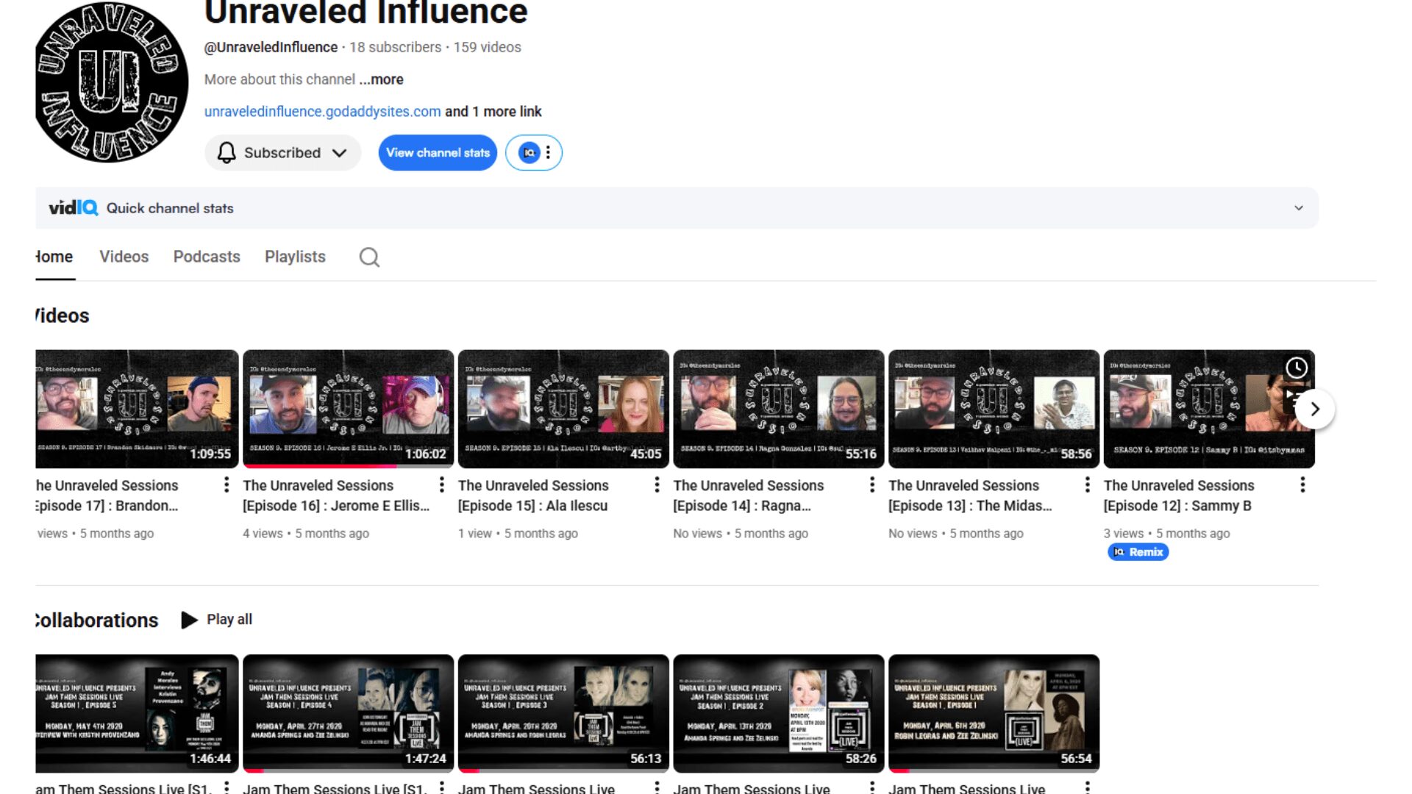Click the Unraveled Influence channel avatar
This screenshot has height=794, width=1412.
pyautogui.click(x=112, y=82)
